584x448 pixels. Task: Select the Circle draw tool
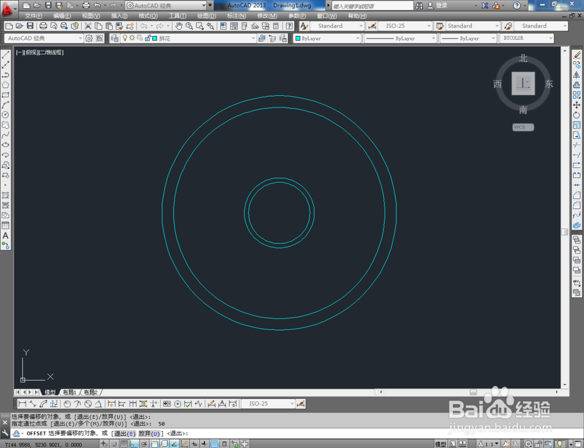coord(6,115)
